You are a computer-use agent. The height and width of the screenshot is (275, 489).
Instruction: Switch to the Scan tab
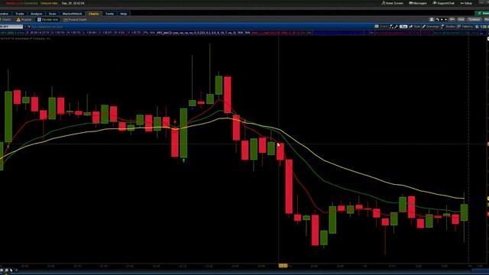pyautogui.click(x=53, y=14)
